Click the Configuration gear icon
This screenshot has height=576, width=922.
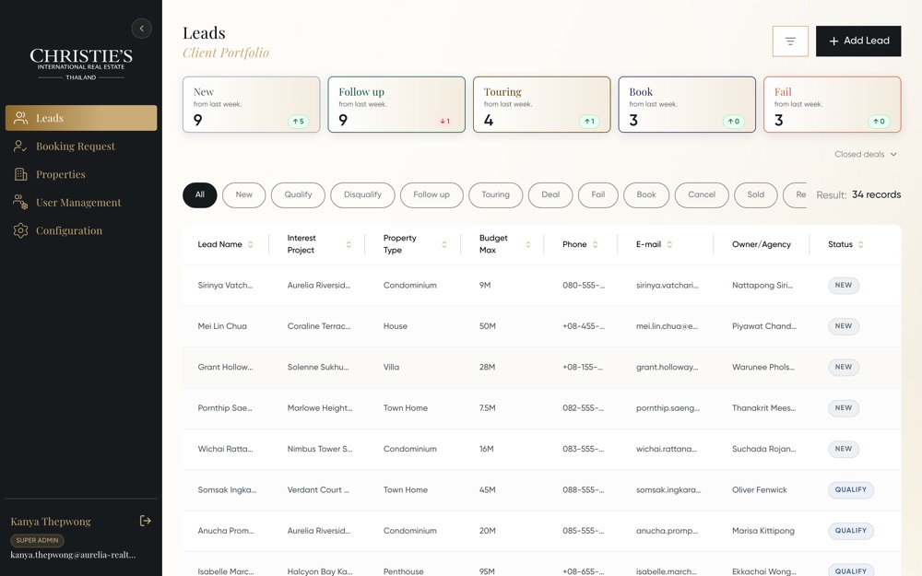[x=20, y=230]
